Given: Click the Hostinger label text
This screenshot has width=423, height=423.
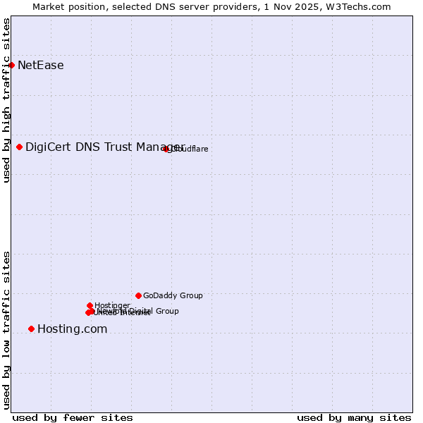Looking at the screenshot, I should 112,305.
